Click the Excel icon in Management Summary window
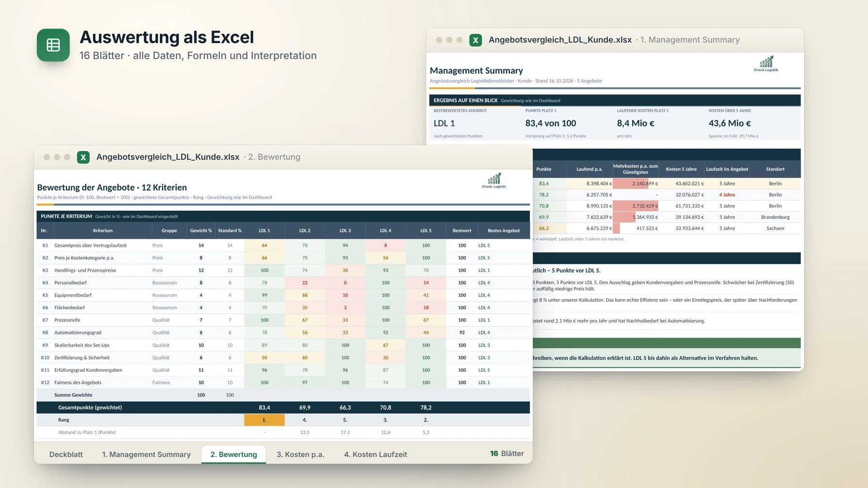 tap(476, 40)
